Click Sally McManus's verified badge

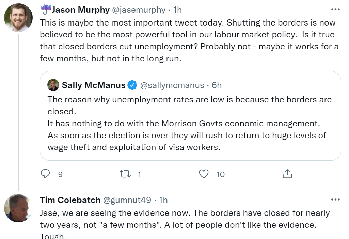tap(132, 85)
